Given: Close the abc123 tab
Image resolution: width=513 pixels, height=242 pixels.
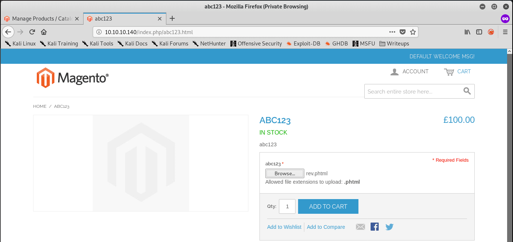Looking at the screenshot, I should [160, 18].
